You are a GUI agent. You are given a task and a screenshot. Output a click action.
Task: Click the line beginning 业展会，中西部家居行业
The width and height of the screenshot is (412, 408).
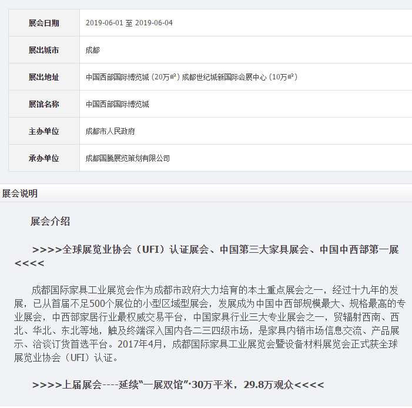206,317
